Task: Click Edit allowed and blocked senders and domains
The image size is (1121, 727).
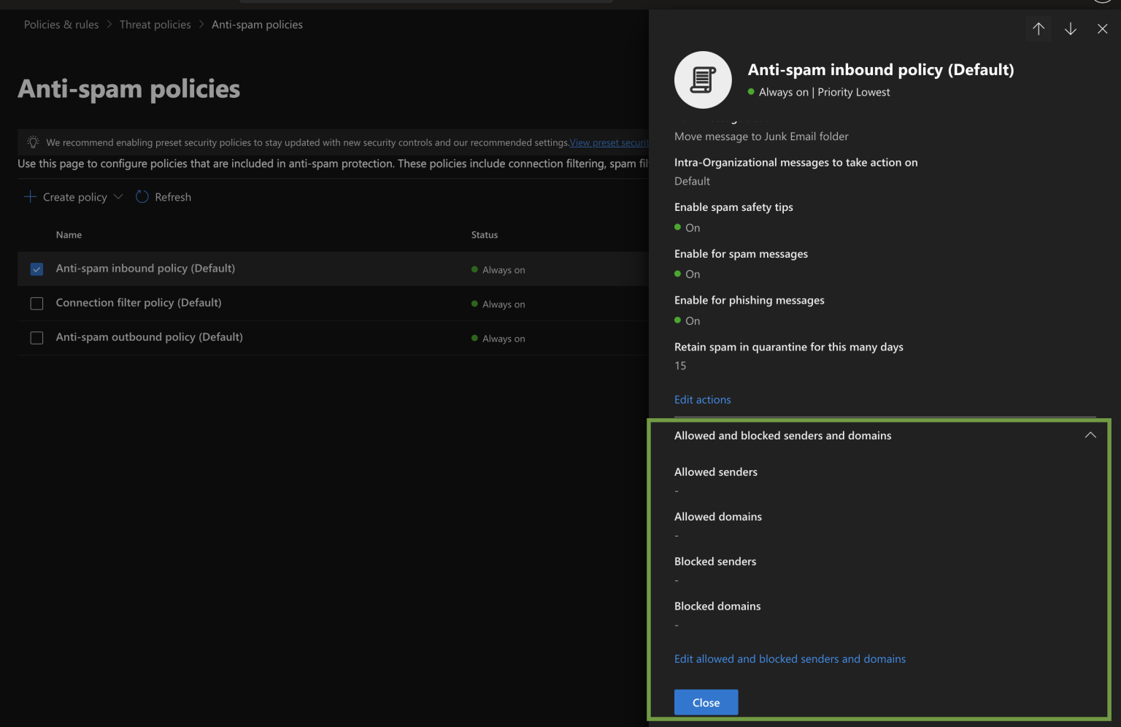Action: coord(790,658)
